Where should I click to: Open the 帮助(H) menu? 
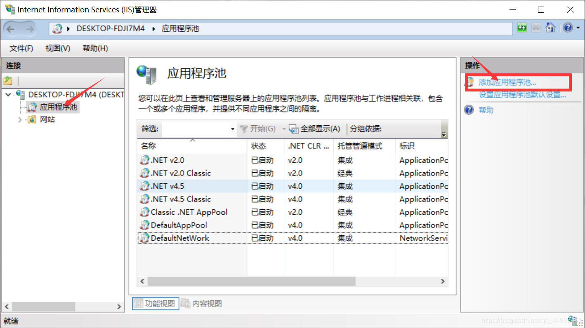tap(95, 48)
